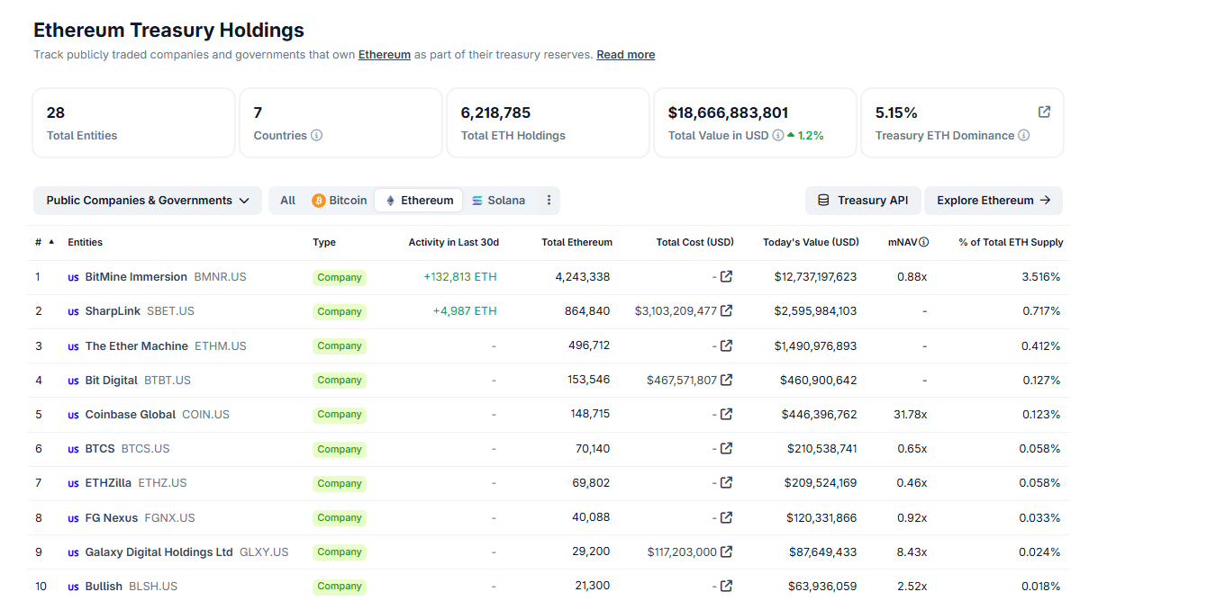Switch to the All filter tab
The width and height of the screenshot is (1207, 601).
click(x=287, y=200)
